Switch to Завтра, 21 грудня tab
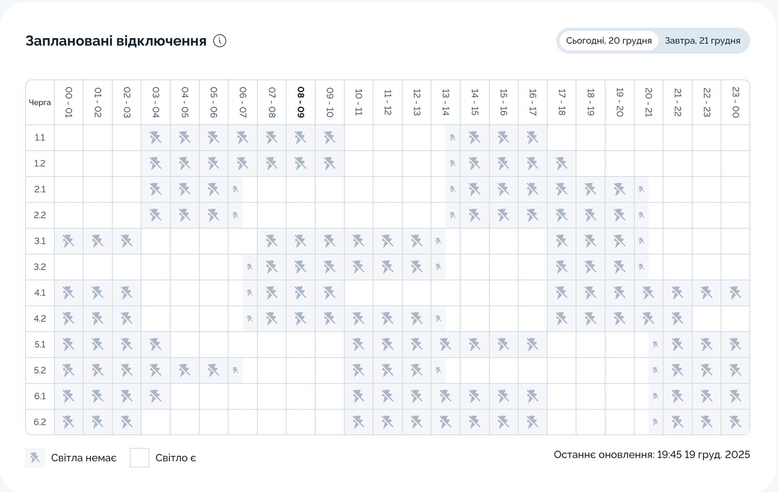This screenshot has width=778, height=492. (702, 41)
